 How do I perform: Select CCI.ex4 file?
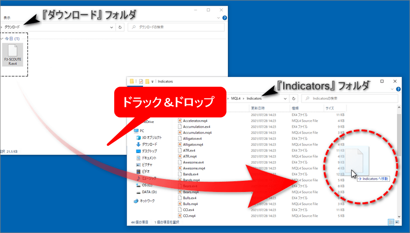tap(189, 210)
